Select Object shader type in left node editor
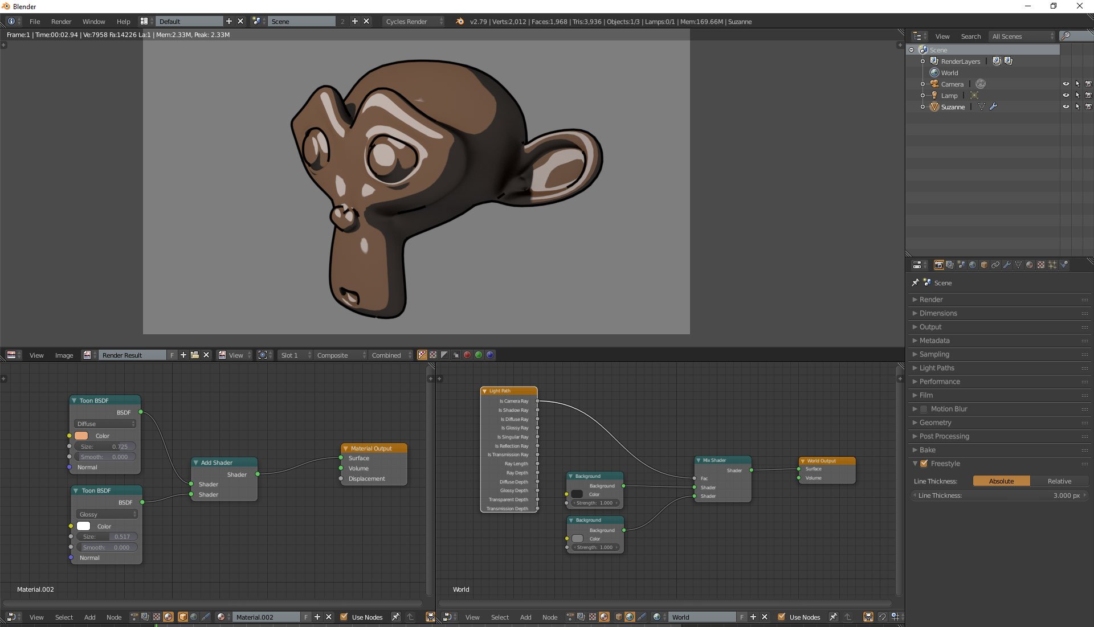This screenshot has height=627, width=1094. click(183, 617)
